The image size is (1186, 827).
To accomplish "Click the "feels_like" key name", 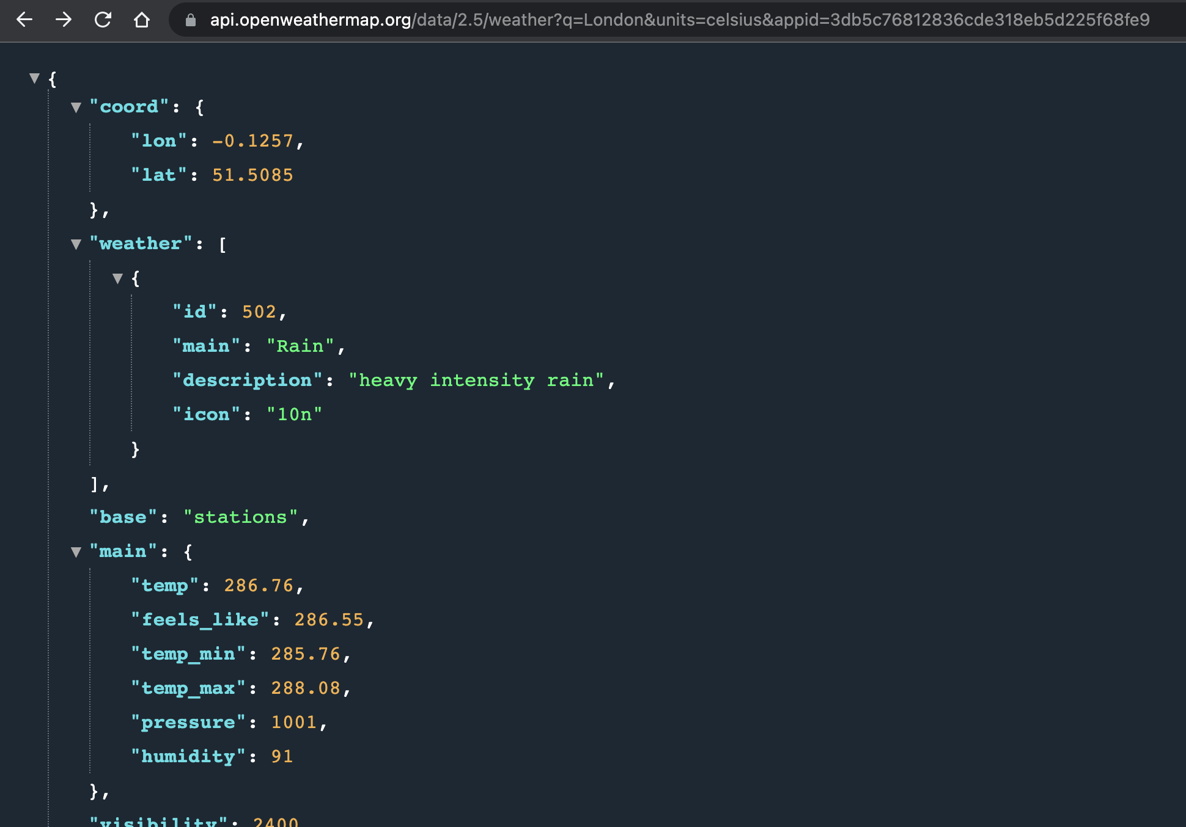I will pos(200,620).
